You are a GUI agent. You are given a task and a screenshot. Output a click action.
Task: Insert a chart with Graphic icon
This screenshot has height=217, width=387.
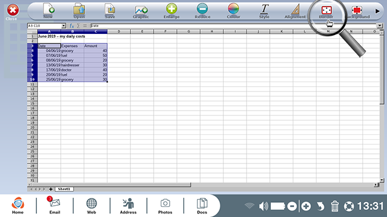141,10
